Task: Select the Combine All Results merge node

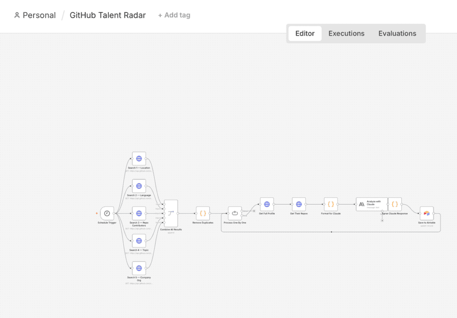Action: click(171, 214)
